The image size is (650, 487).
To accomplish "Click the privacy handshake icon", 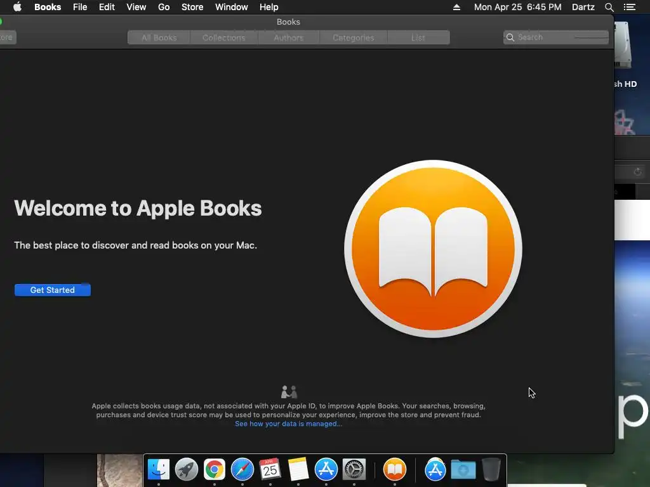I will [x=289, y=392].
